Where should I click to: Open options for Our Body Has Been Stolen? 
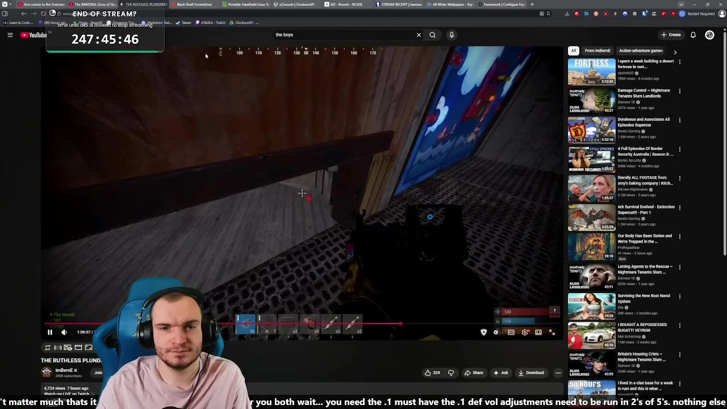coord(679,237)
